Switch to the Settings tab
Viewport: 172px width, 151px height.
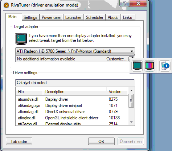click(30, 17)
